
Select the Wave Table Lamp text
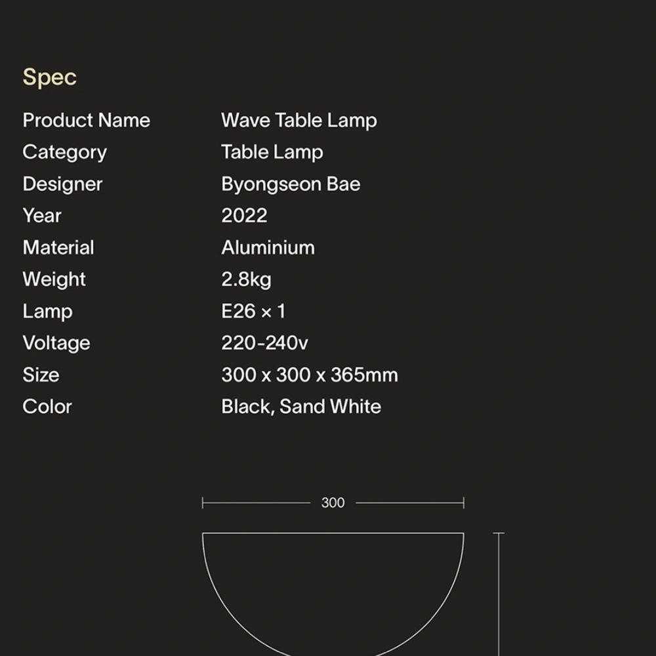[298, 120]
